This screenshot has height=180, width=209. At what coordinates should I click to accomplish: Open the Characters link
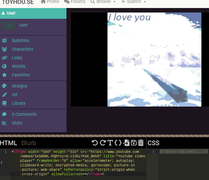[x=23, y=49]
